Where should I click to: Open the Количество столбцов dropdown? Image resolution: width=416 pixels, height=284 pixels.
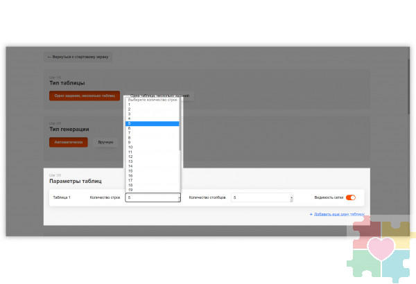(x=261, y=197)
